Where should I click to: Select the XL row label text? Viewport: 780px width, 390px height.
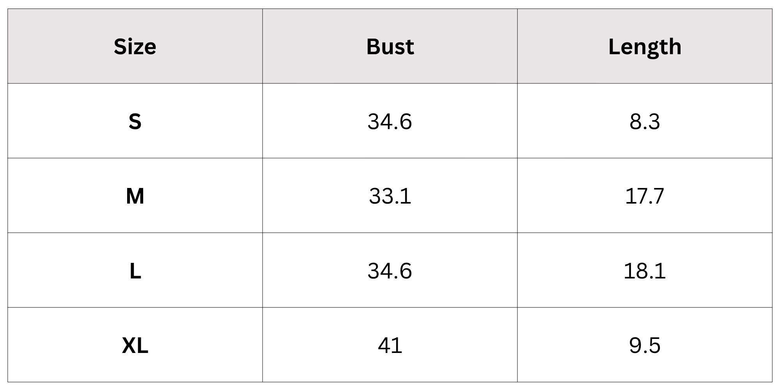(135, 345)
